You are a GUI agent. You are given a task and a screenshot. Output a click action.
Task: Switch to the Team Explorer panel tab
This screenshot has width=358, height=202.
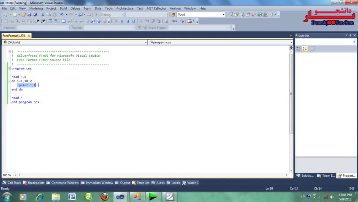click(x=326, y=175)
